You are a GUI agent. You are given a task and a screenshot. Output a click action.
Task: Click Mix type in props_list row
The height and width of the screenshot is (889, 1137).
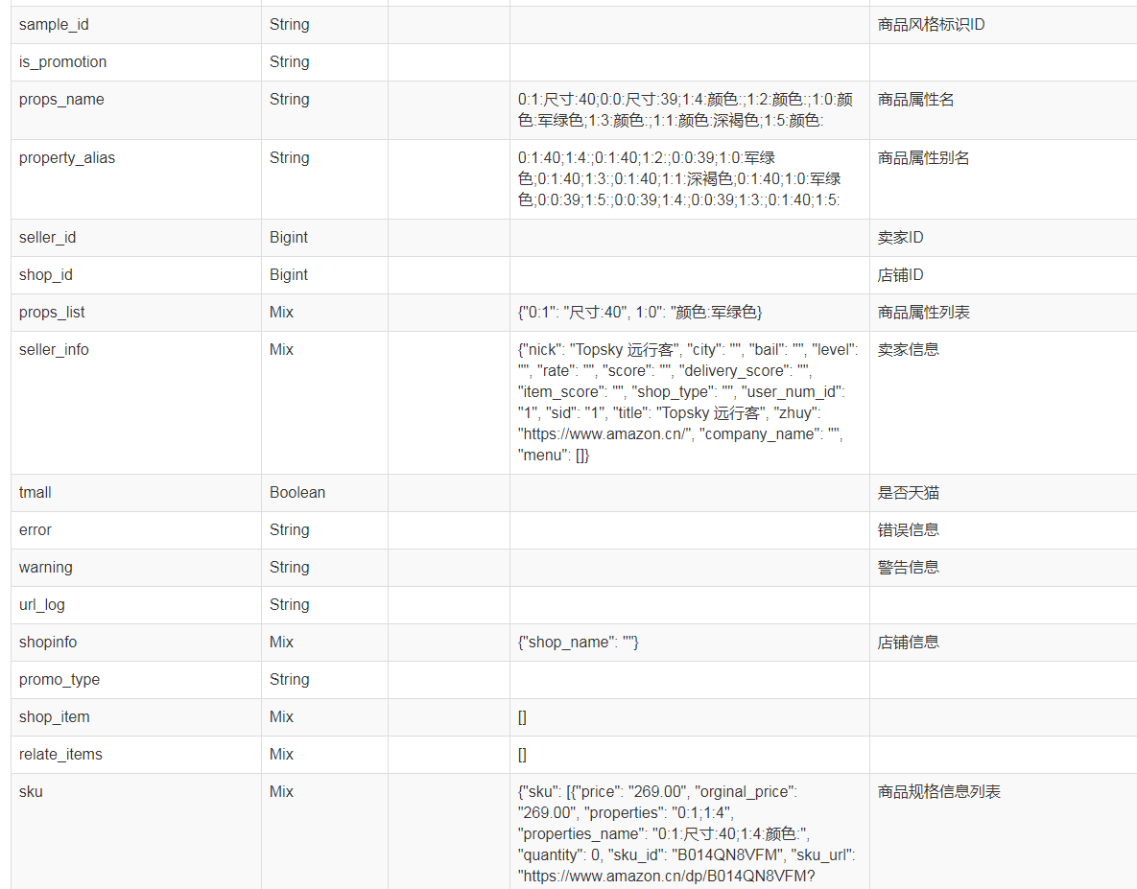[281, 313]
